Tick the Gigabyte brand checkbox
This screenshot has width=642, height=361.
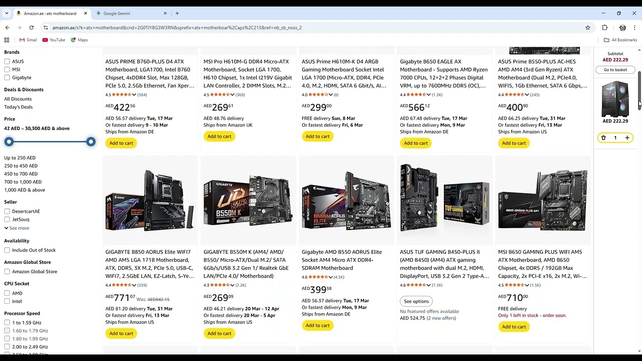pos(7,78)
